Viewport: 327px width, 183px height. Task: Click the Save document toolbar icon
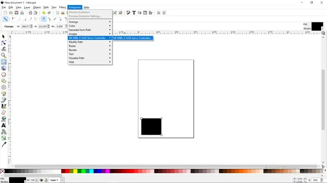click(x=16, y=13)
